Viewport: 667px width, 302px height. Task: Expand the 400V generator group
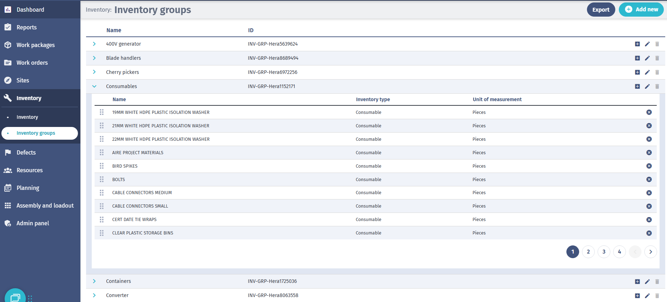[94, 44]
